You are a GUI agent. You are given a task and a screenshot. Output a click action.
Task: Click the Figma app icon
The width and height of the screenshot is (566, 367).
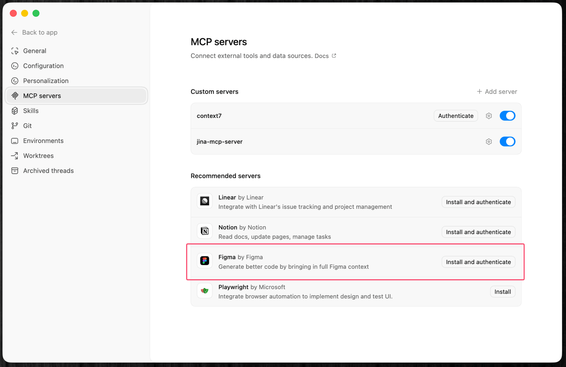tap(205, 261)
